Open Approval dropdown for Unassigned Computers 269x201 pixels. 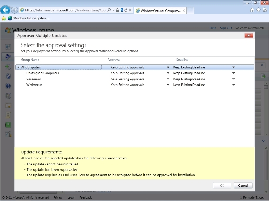tap(168, 73)
